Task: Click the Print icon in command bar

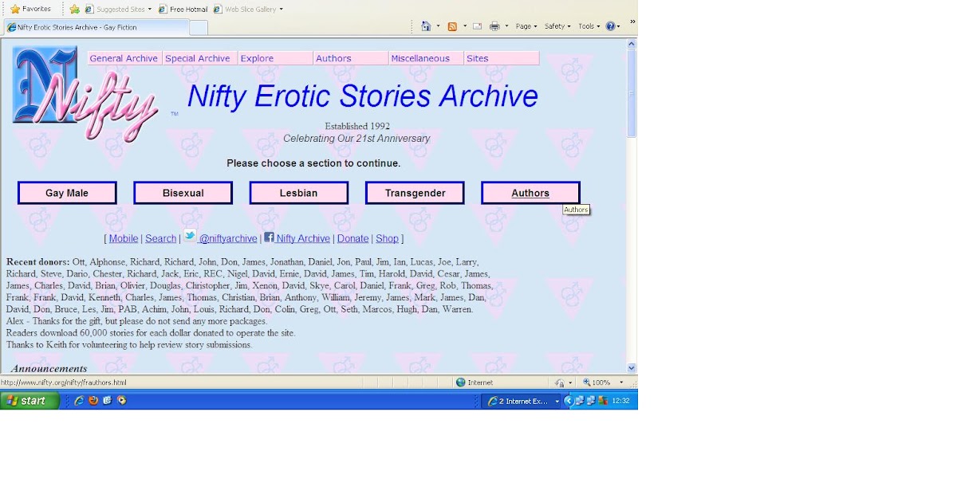Action: point(494,26)
